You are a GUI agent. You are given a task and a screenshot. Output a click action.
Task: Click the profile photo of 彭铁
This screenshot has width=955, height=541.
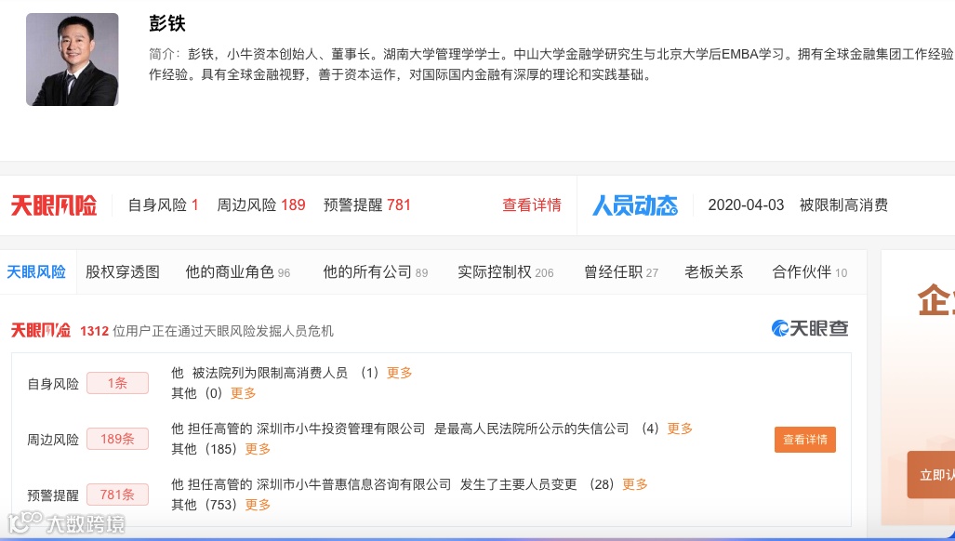72,59
